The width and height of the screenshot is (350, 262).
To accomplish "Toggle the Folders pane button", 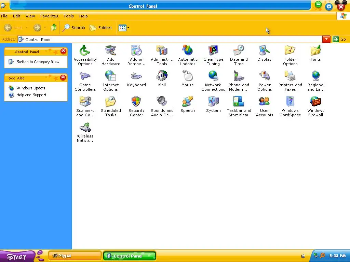I will coord(101,28).
